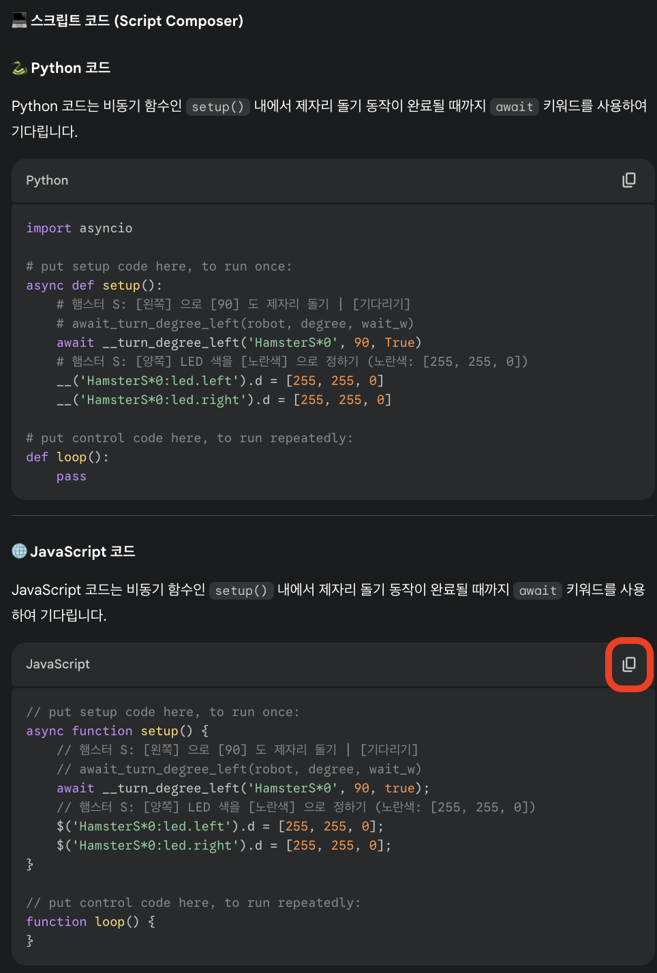Image resolution: width=657 pixels, height=973 pixels.
Task: Click the setup() code chip in Python description
Action: 217,107
